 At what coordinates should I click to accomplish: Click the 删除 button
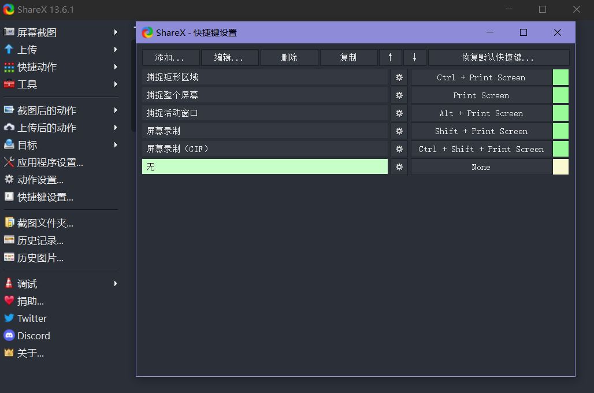click(x=289, y=58)
